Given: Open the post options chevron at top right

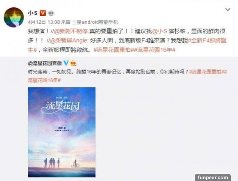Looking at the screenshot, I should click(228, 9).
